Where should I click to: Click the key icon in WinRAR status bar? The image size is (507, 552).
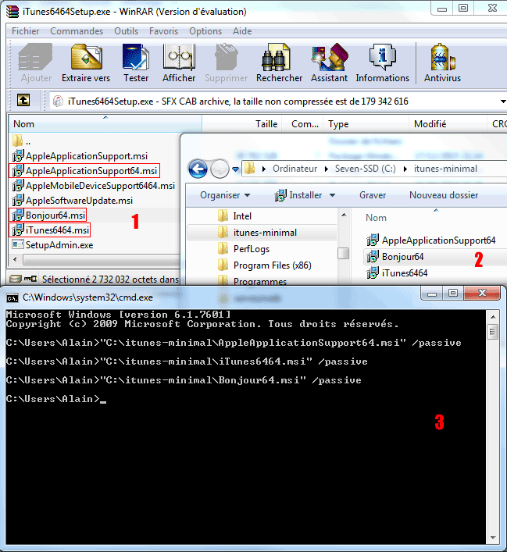[x=30, y=280]
